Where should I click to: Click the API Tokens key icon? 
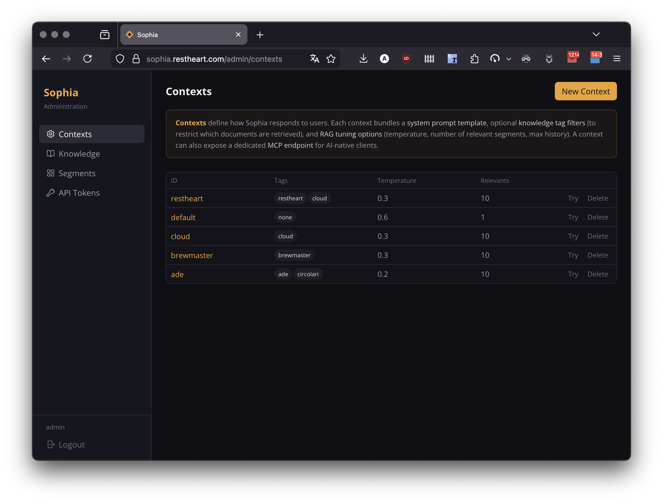pos(51,193)
